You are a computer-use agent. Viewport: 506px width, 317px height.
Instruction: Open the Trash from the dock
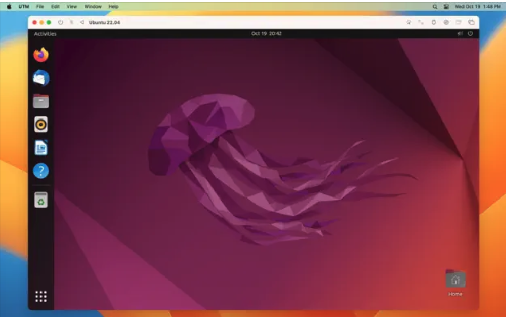(41, 200)
